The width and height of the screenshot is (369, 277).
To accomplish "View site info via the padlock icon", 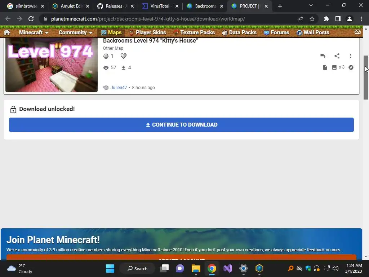I will click(45, 19).
